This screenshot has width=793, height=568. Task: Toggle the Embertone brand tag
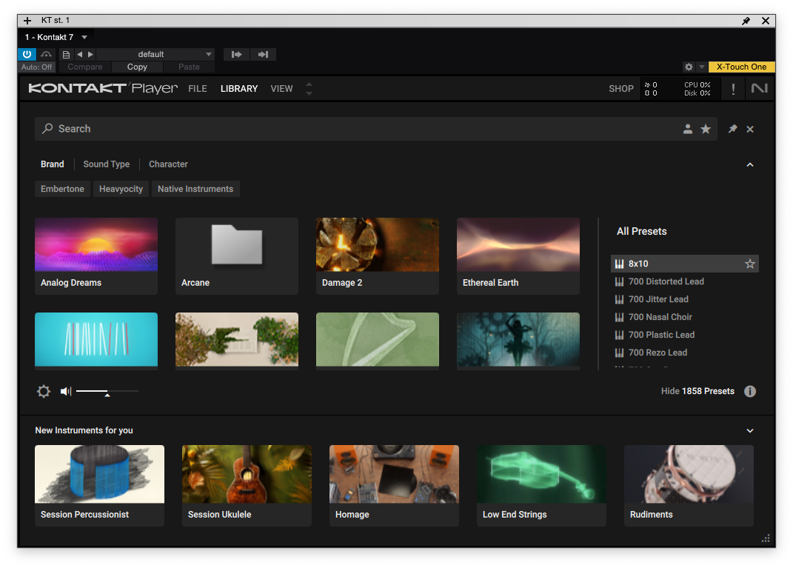62,189
